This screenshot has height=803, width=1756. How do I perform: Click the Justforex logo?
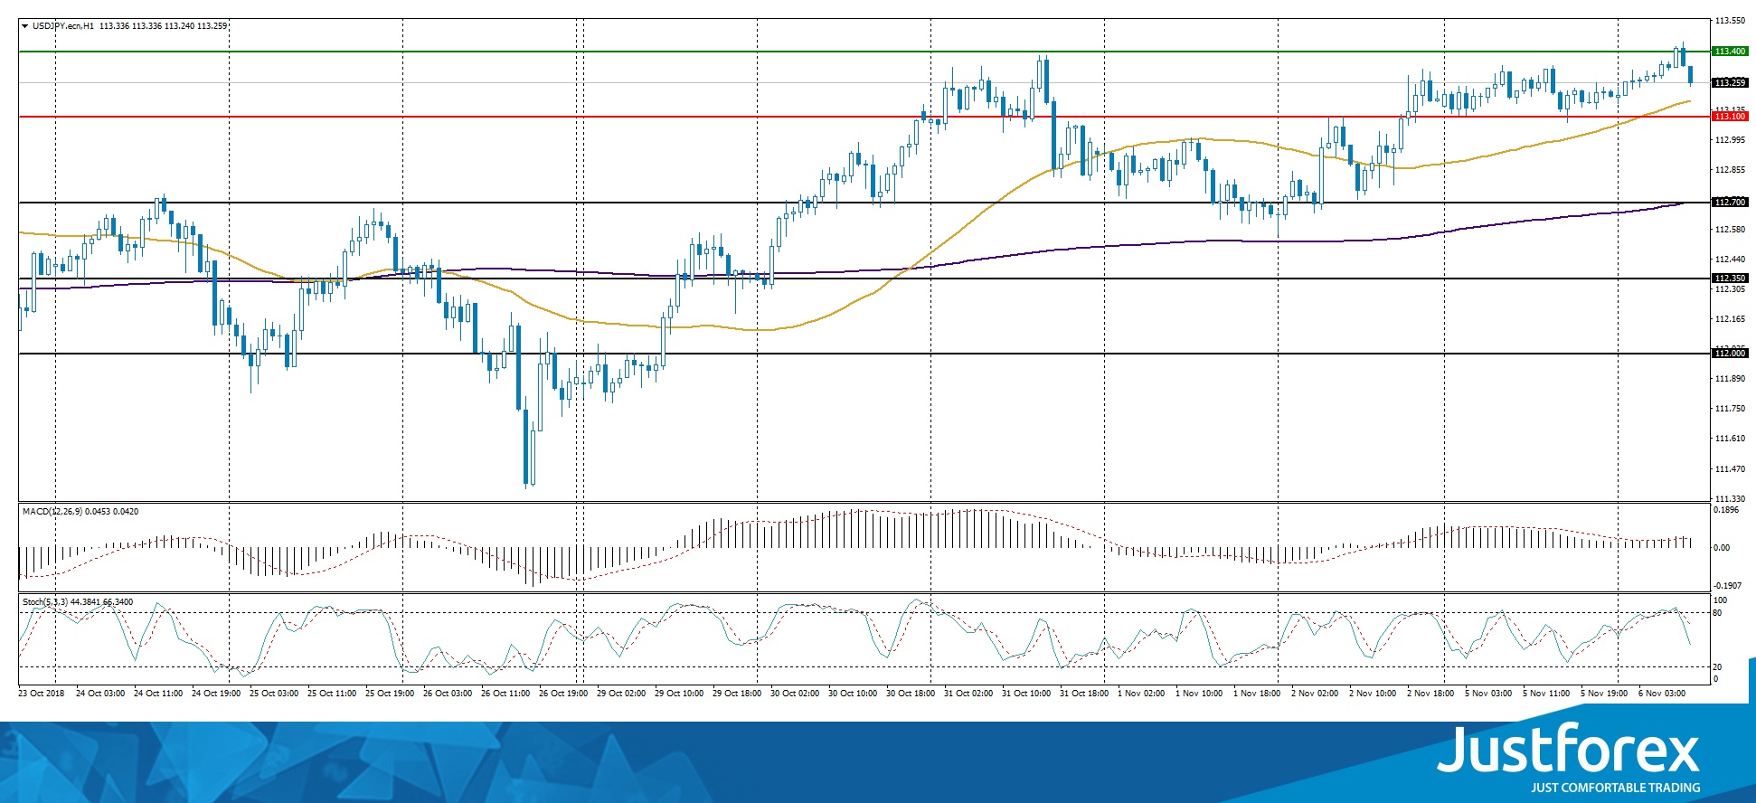pyautogui.click(x=1569, y=759)
